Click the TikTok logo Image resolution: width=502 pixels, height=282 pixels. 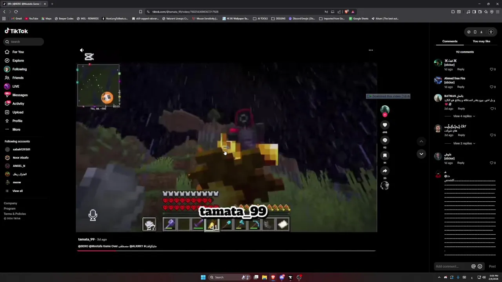click(16, 31)
